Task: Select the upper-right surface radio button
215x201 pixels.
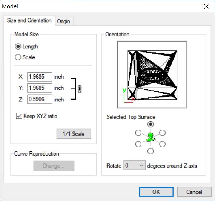Action: (x=163, y=133)
